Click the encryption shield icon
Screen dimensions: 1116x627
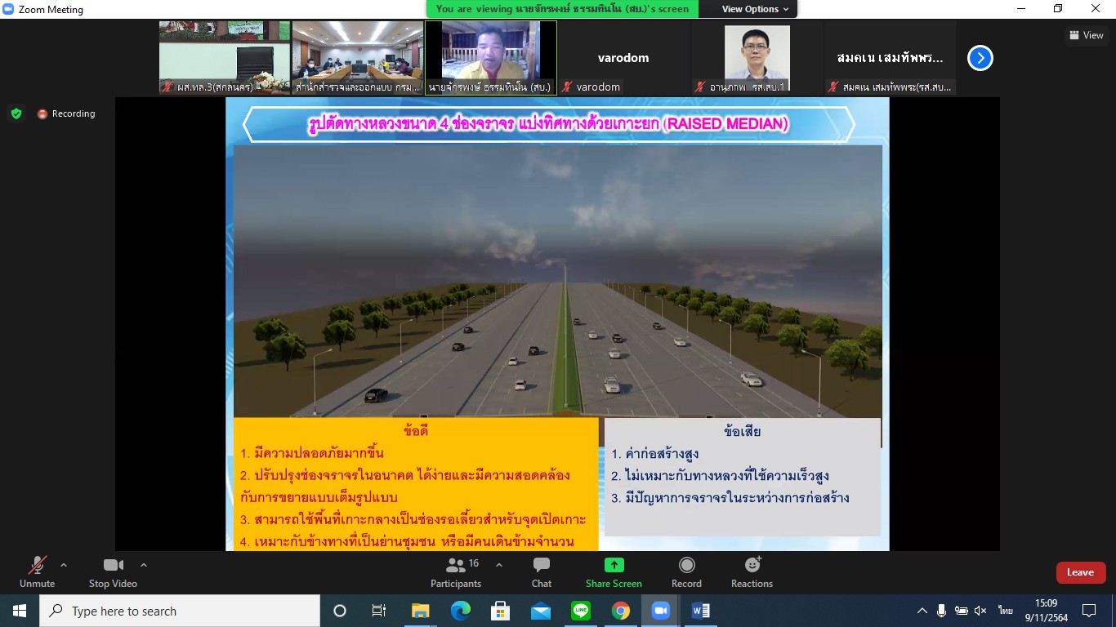[16, 113]
